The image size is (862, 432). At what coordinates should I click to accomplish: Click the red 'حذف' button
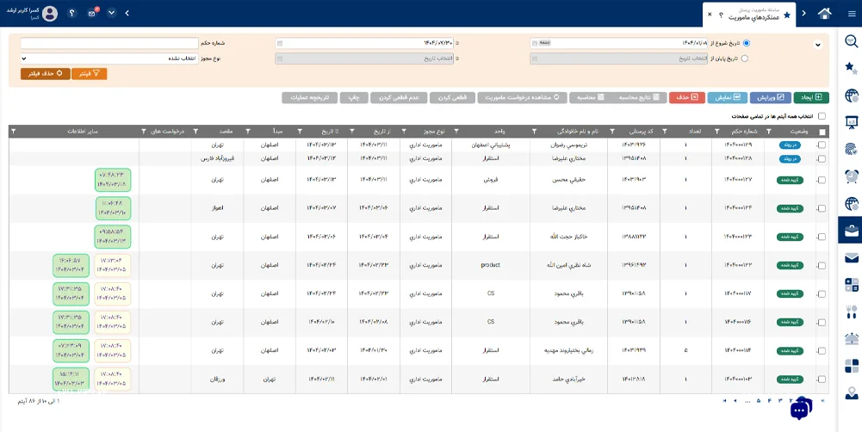pyautogui.click(x=685, y=97)
